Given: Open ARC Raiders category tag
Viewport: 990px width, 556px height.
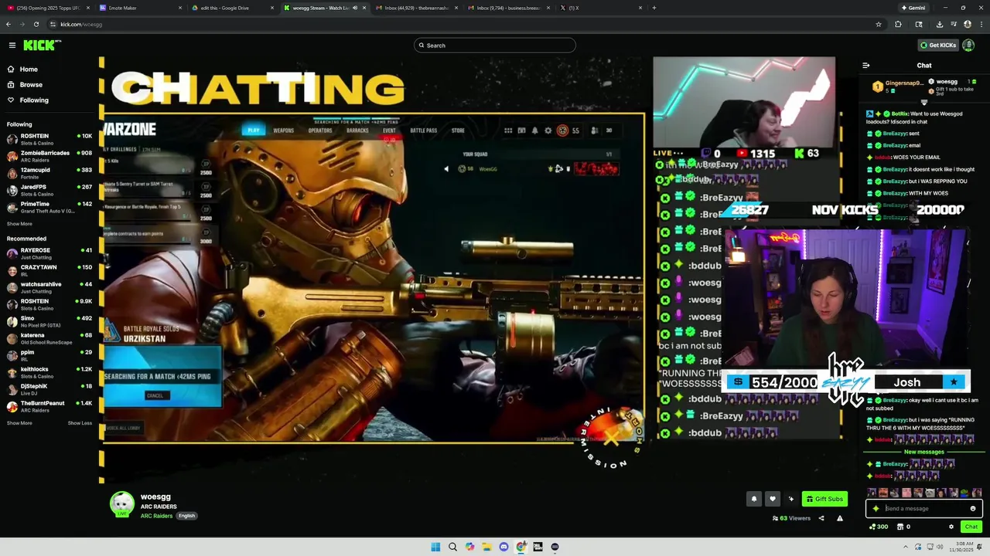Looking at the screenshot, I should click(156, 516).
